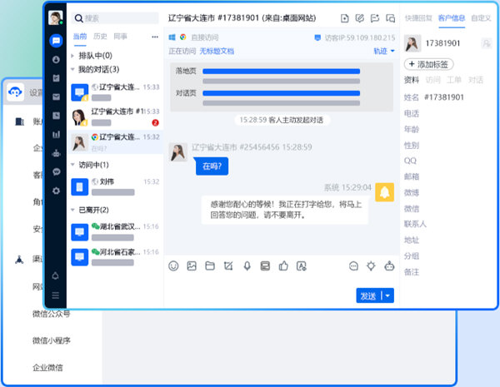
Task: Open the bar chart statistics sidebar icon
Action: 56,135
